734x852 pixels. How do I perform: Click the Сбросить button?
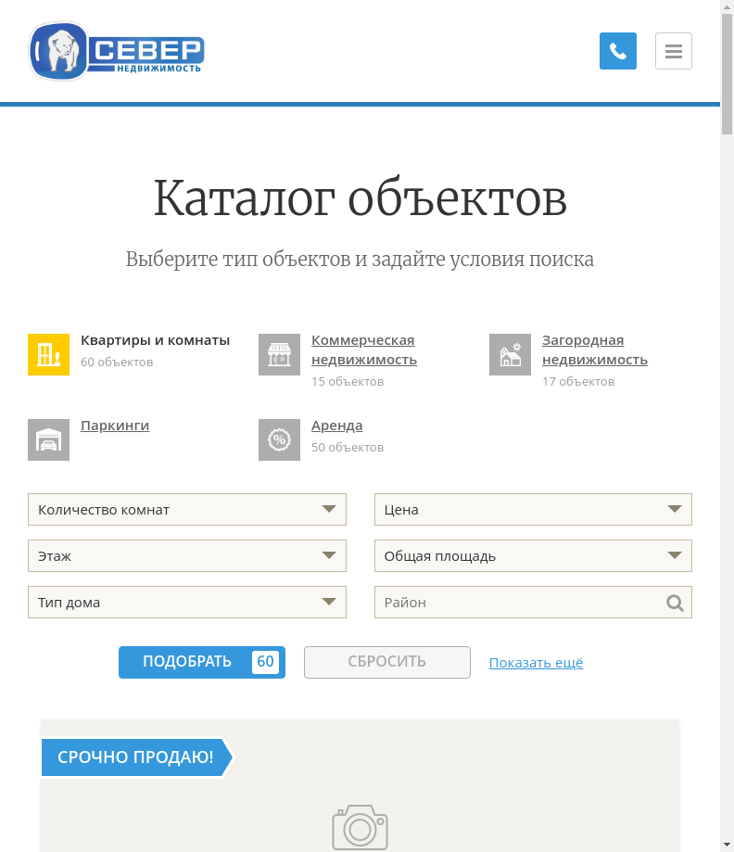coord(387,662)
